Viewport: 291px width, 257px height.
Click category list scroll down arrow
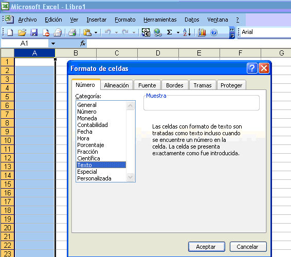[131, 177]
